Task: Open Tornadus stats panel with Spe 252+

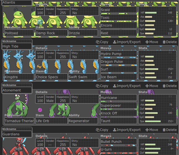Action: (x=157, y=109)
